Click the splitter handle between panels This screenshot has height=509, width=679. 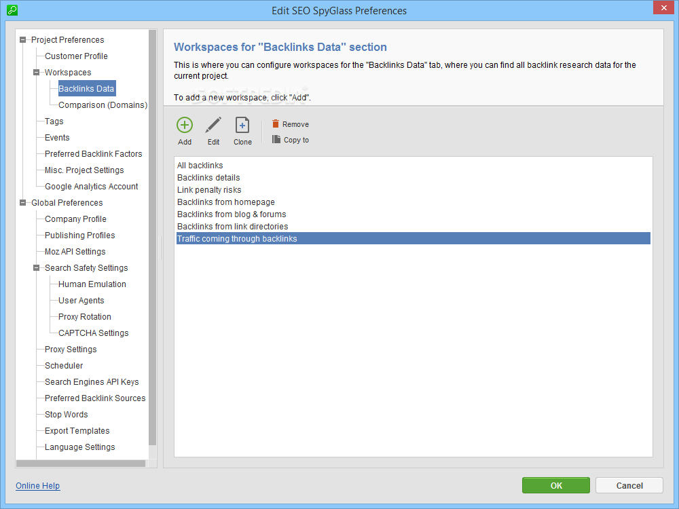pyautogui.click(x=160, y=248)
